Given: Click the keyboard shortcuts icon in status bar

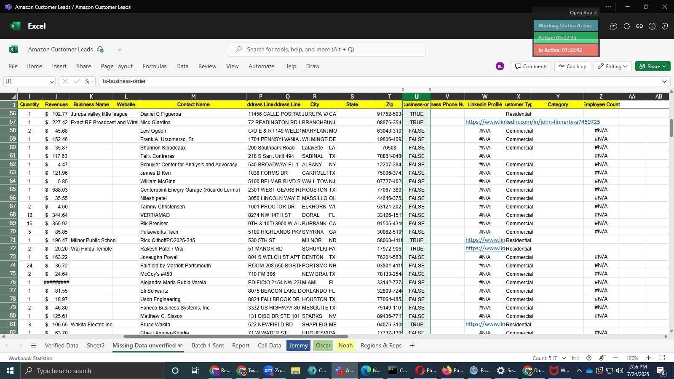Looking at the screenshot, I should tap(575, 358).
